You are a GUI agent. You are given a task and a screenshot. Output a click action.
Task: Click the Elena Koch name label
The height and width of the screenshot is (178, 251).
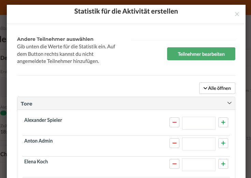pos(36,161)
